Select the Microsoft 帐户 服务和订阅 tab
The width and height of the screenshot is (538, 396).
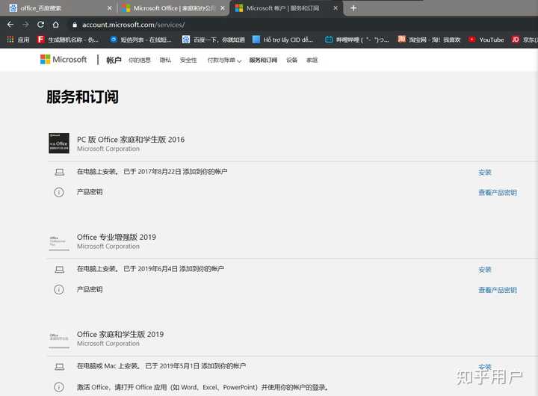coord(286,8)
